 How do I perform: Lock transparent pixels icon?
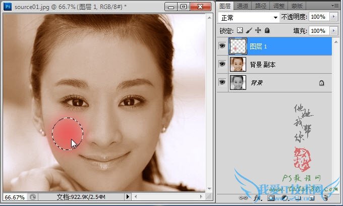pos(240,30)
